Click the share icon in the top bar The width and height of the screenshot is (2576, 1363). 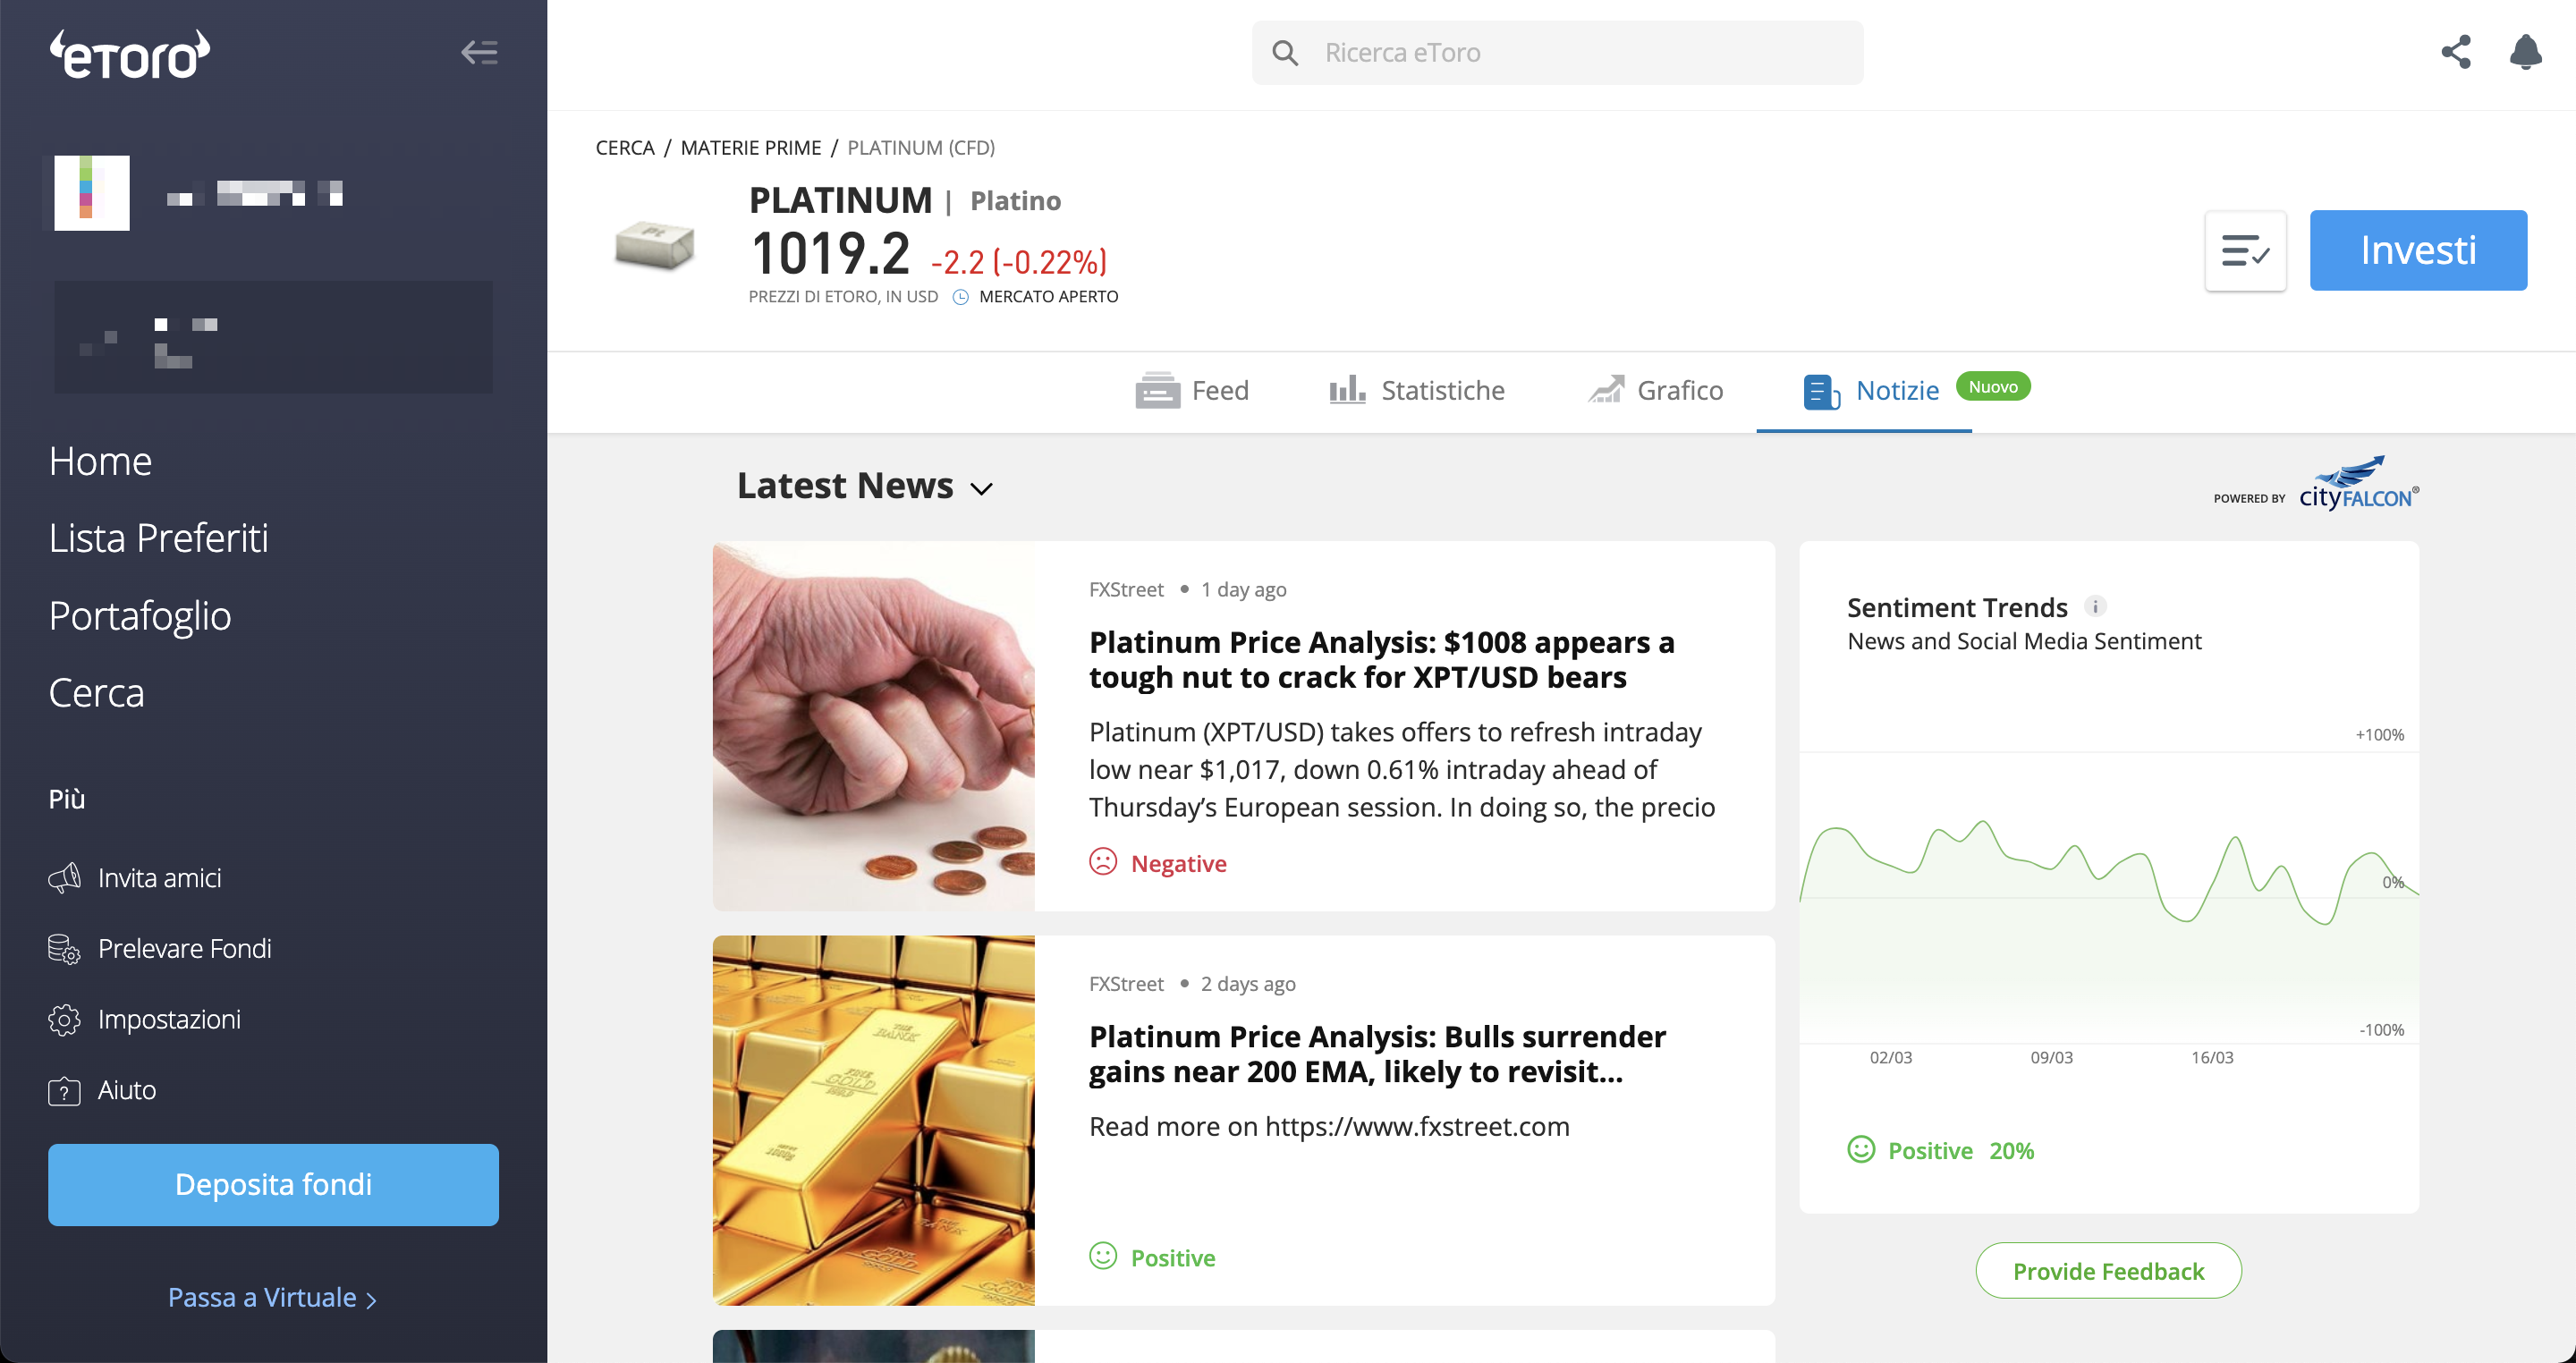coord(2456,52)
